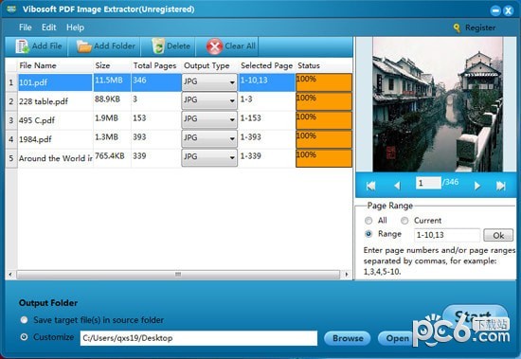521x359 pixels.
Task: Click the Add Folder toolbar icon
Action: [84, 46]
